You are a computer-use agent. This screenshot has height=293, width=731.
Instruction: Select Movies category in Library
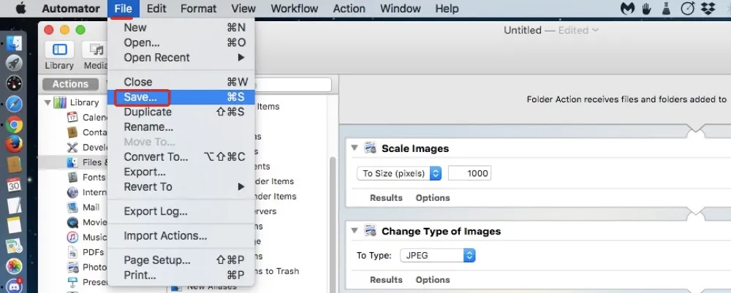pos(87,222)
